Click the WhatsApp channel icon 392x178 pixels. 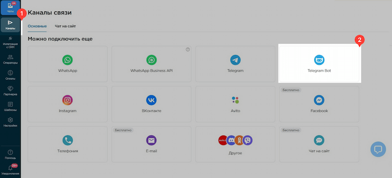pos(67,60)
